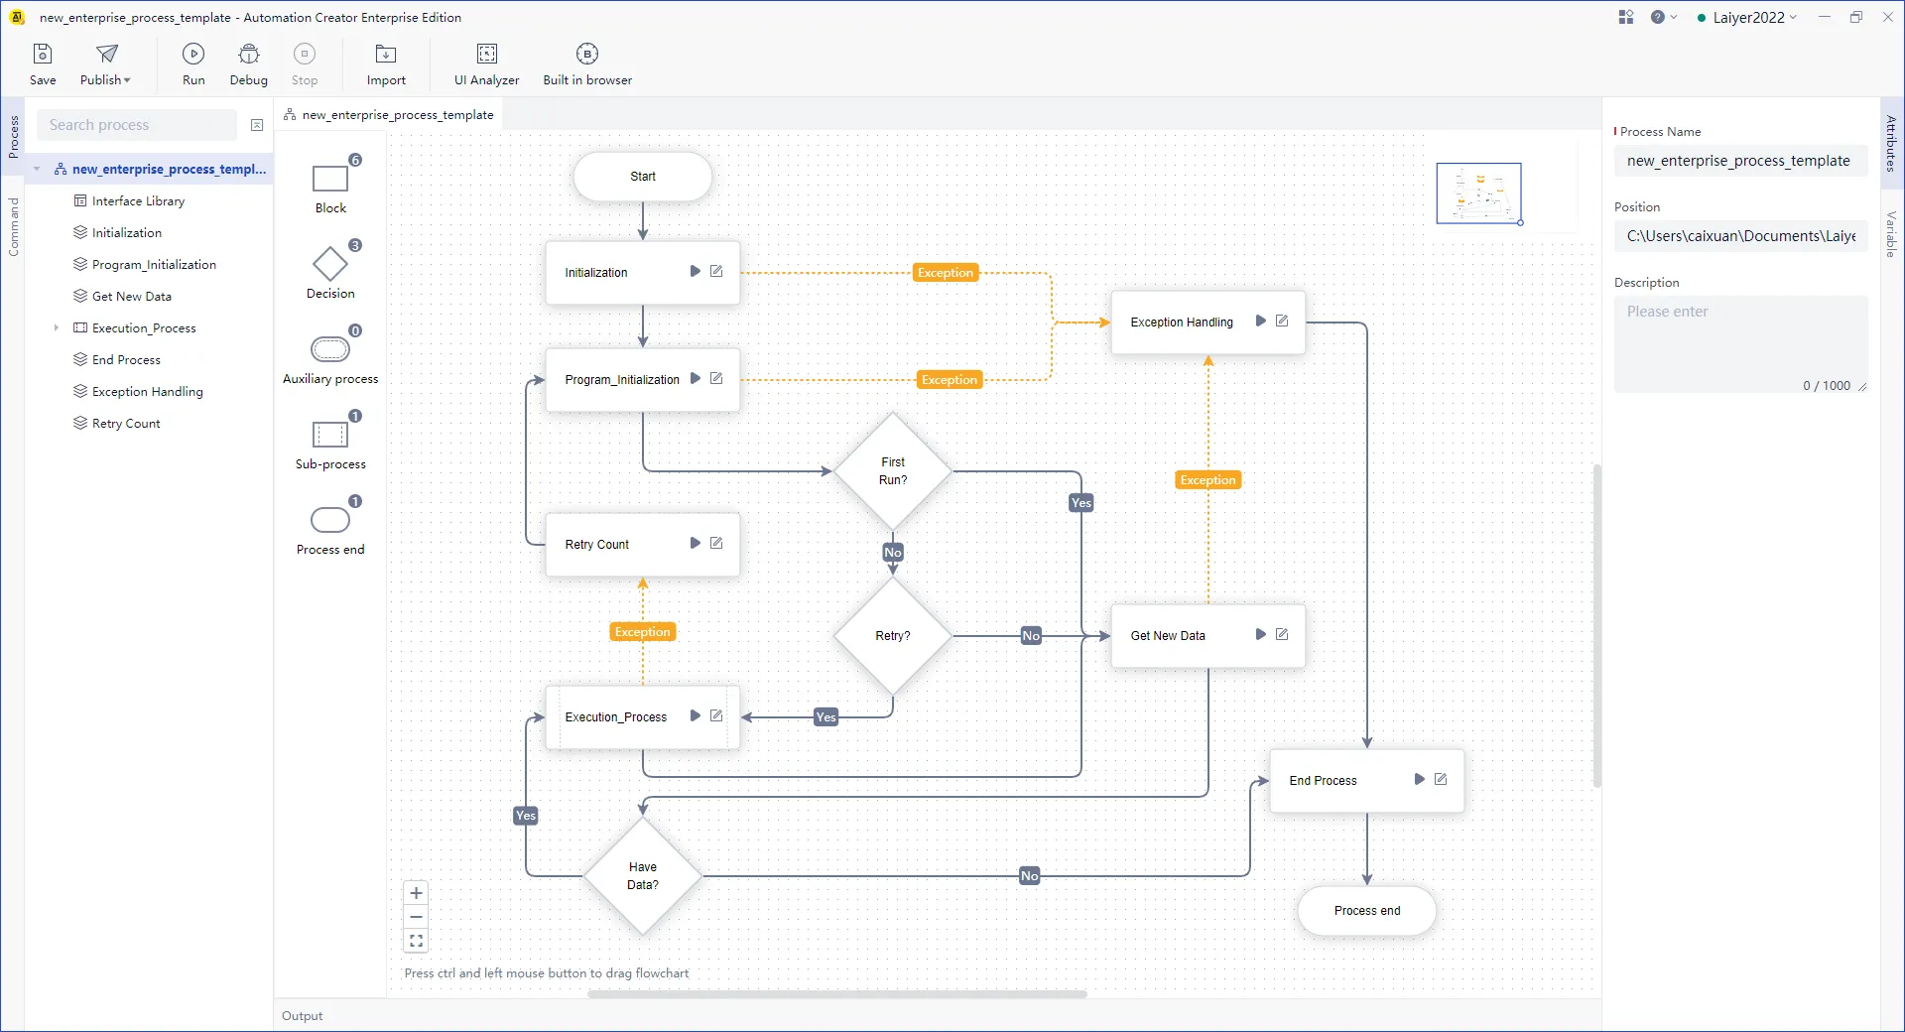Run the Initialization block
The width and height of the screenshot is (1905, 1032).
point(695,271)
